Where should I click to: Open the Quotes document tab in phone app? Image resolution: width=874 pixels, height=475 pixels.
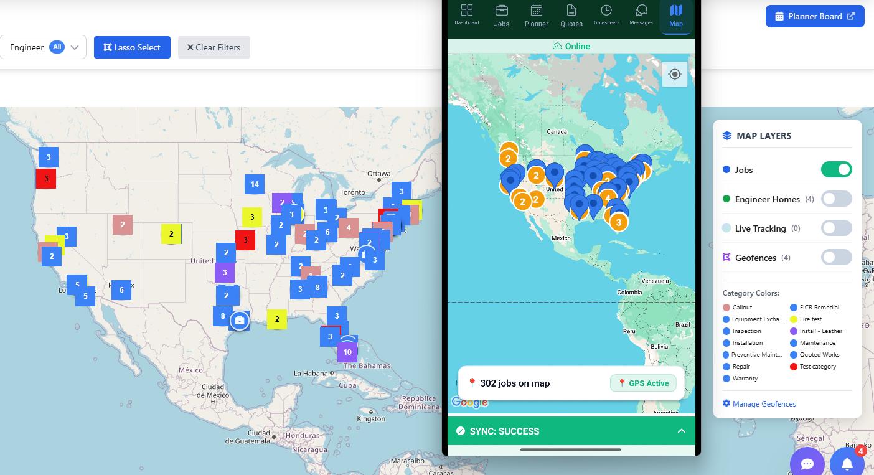571,15
